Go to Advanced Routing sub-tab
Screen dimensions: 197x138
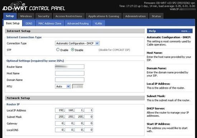[x=78, y=23]
